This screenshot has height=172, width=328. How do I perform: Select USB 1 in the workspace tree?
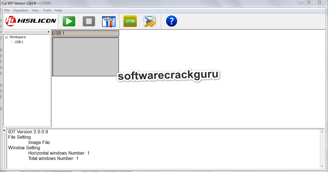tap(19, 42)
